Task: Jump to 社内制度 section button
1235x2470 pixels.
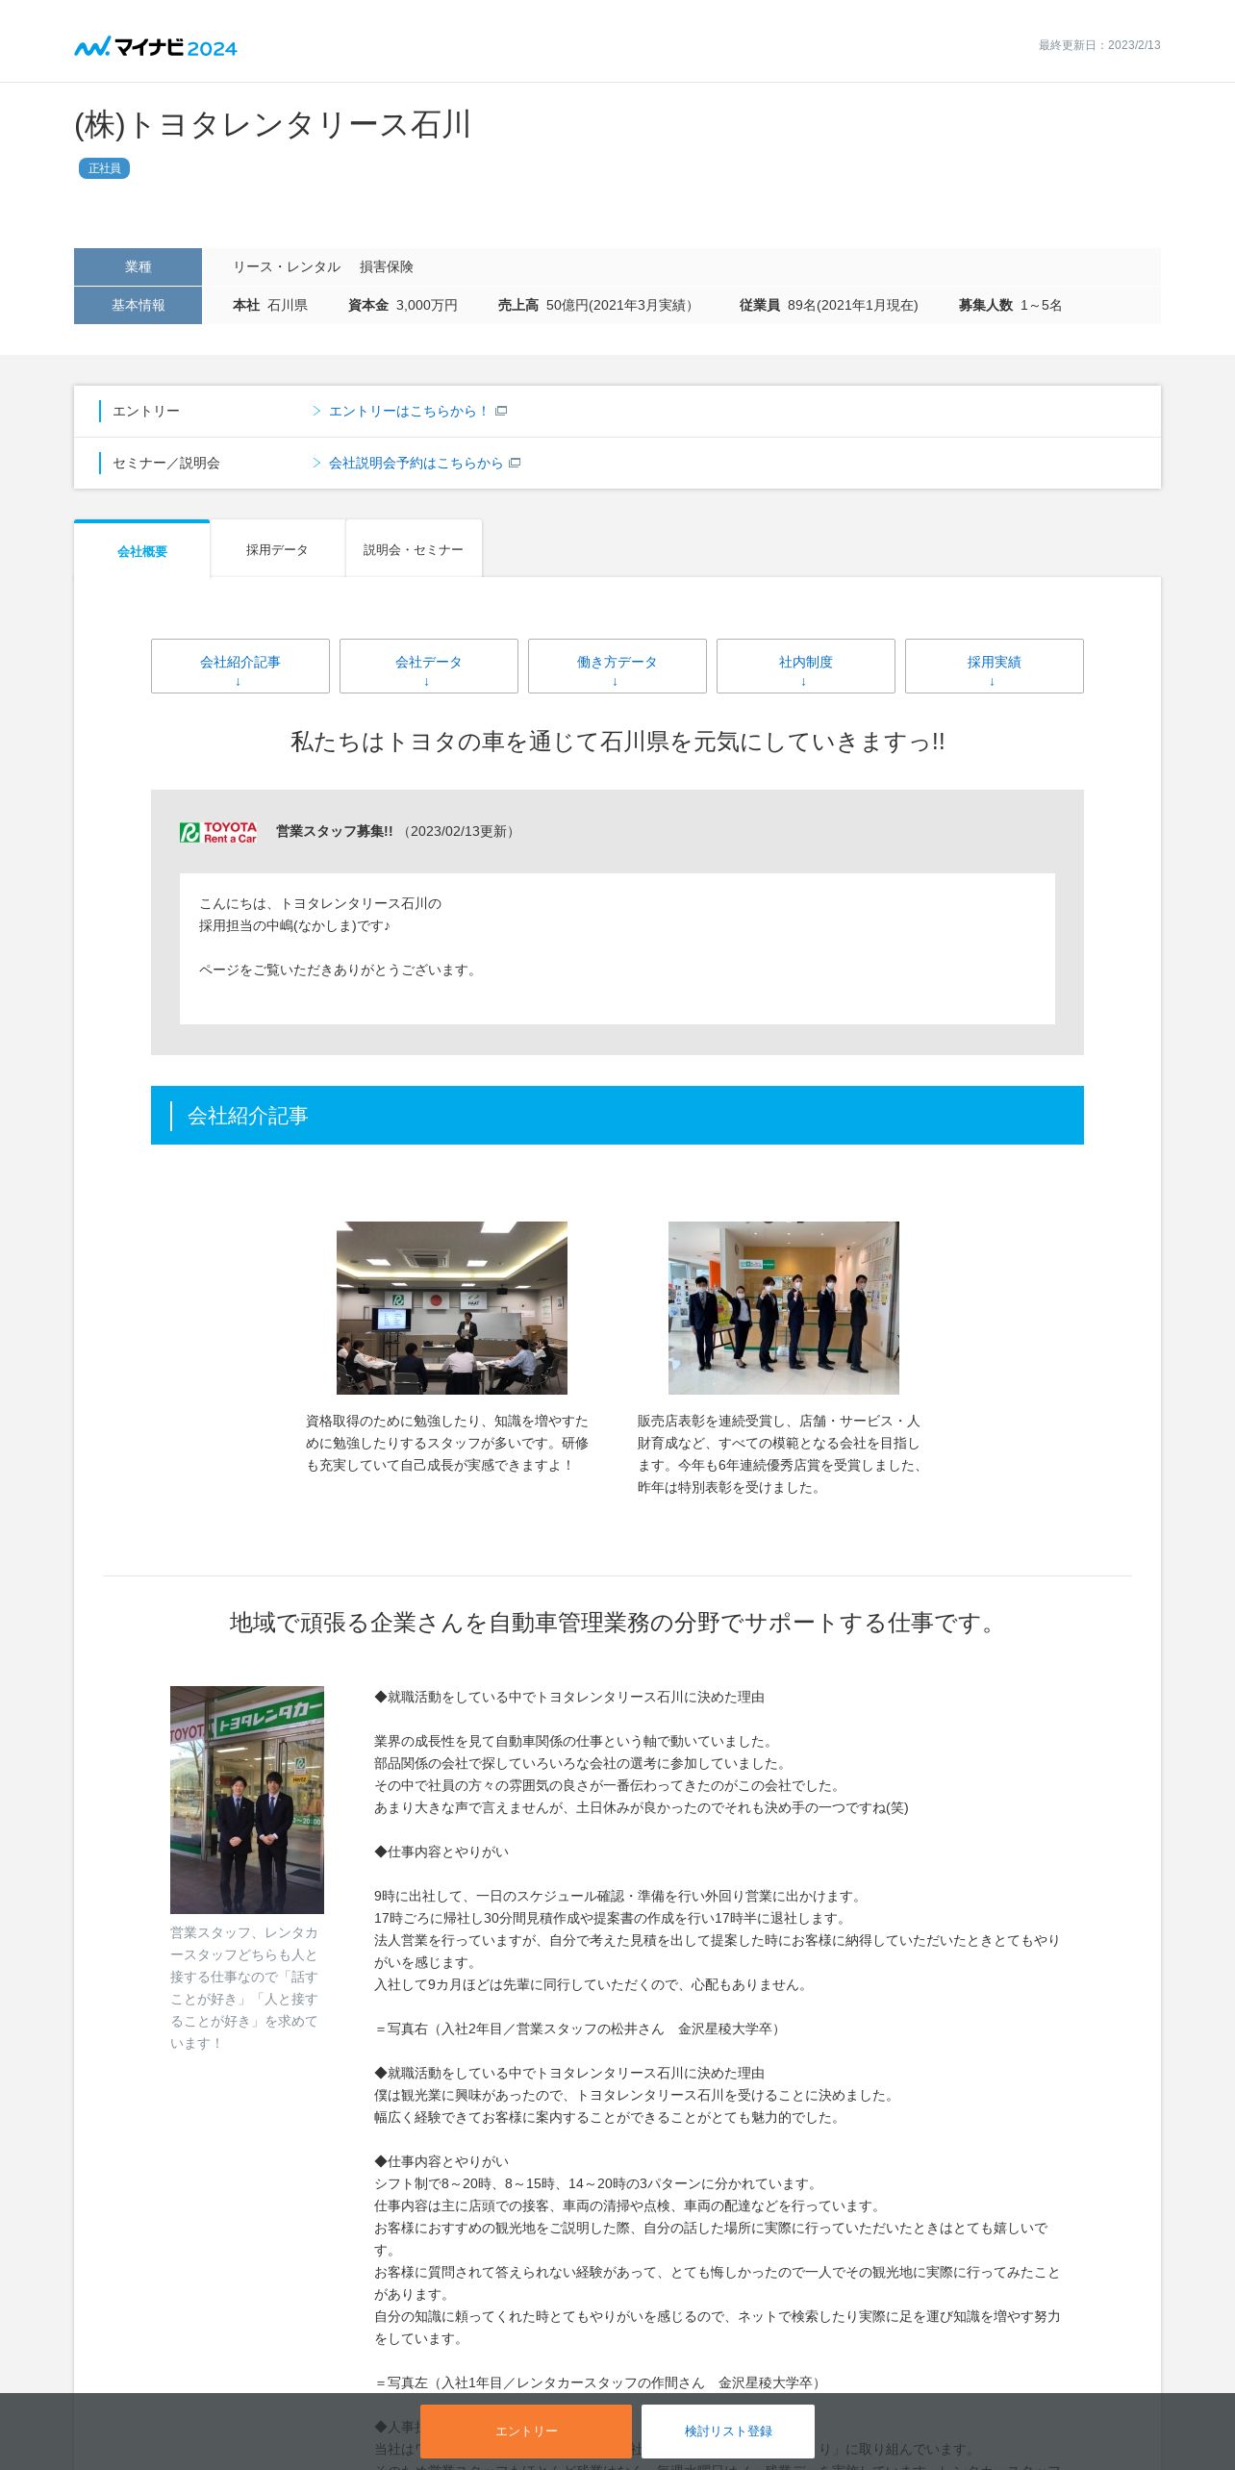Action: tap(806, 666)
